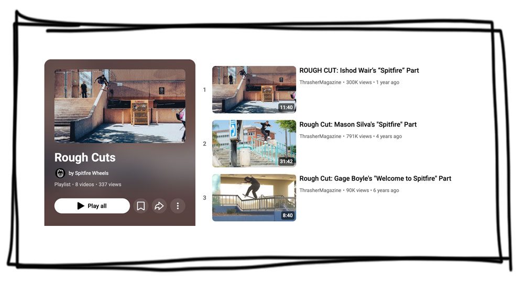Click title "Rough Cut: Mason Silva's Spitfire Part"
524x285 pixels.
coord(358,124)
